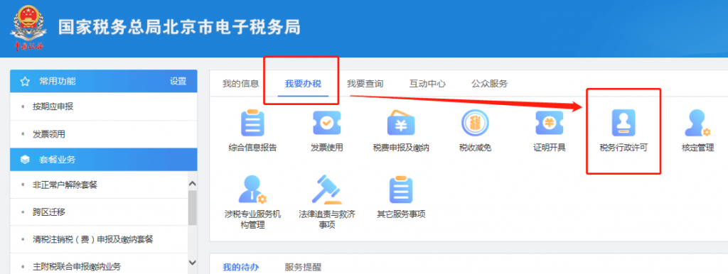Open 发票使用 icon
Image resolution: width=728 pixels, height=274 pixels.
click(x=327, y=124)
